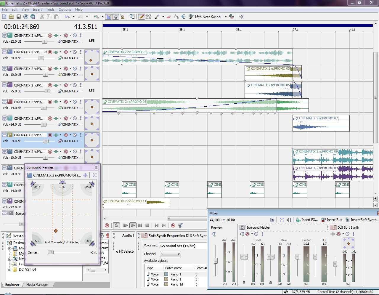This screenshot has width=379, height=295.
Task: Click the Cut scissors icon
Action: (x=42, y=17)
